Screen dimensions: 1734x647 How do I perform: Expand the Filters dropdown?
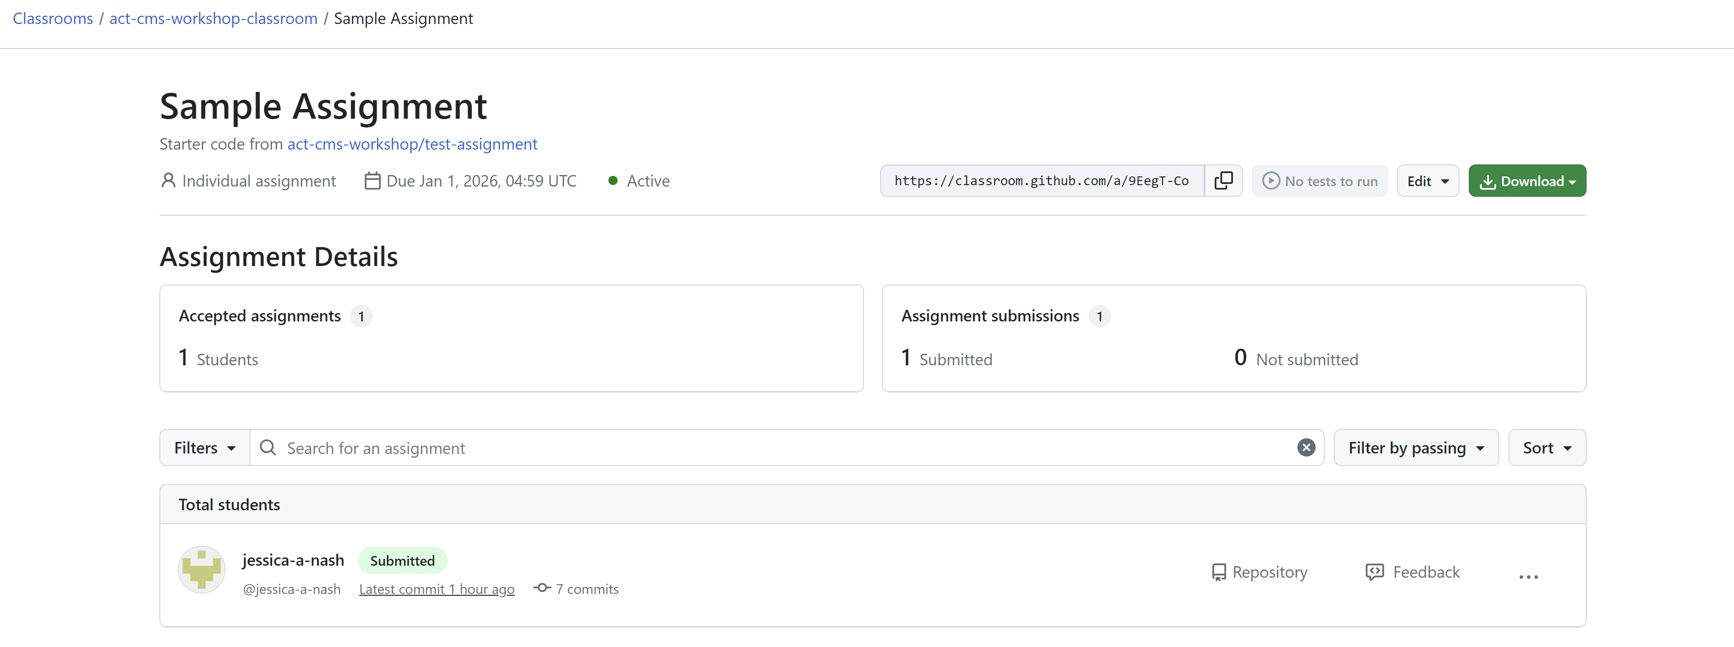pos(205,447)
